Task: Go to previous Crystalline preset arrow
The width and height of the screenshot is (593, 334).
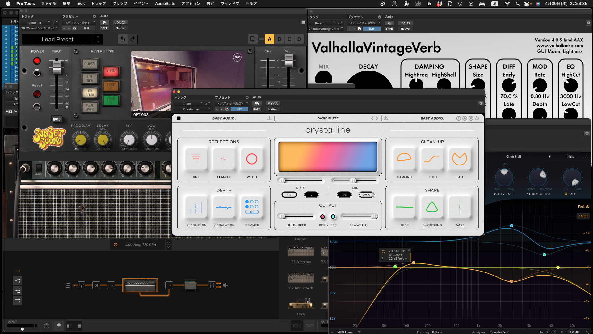Action: click(x=372, y=118)
